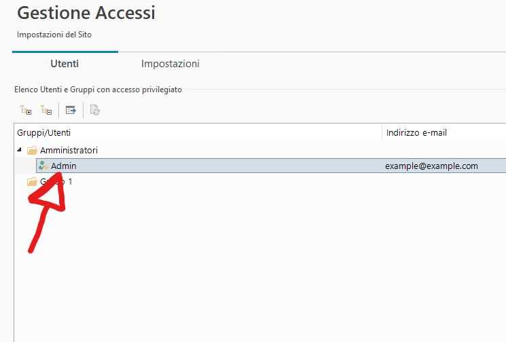This screenshot has width=506, height=342.
Task: Select the Admin user name
Action: pyautogui.click(x=64, y=166)
